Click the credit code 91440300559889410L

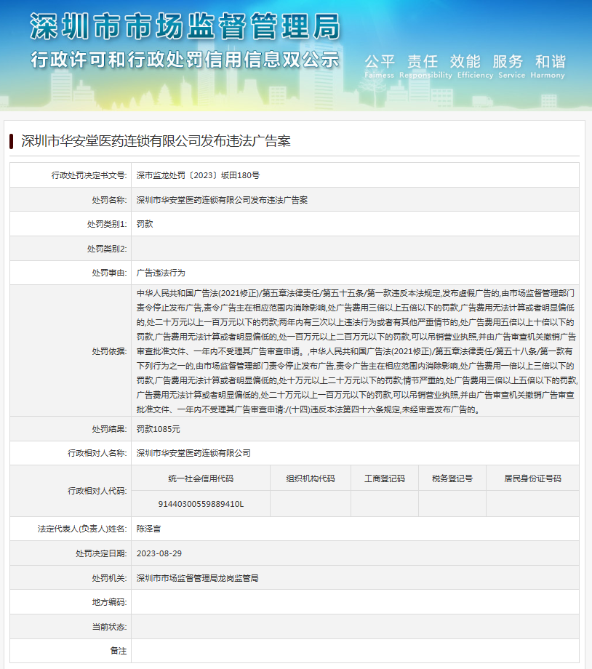(x=201, y=505)
